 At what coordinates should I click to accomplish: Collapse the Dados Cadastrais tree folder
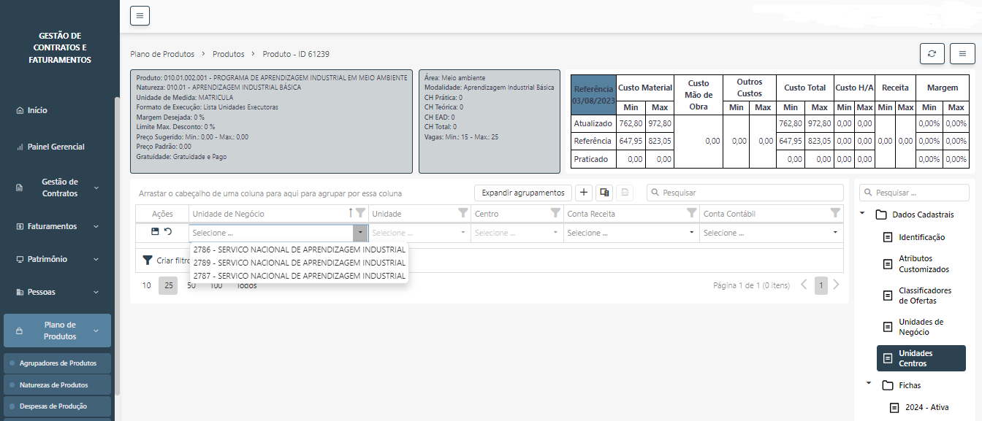pos(863,215)
